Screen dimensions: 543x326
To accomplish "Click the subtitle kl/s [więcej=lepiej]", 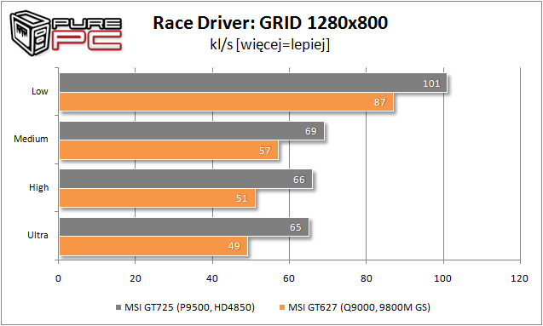I will tap(269, 44).
